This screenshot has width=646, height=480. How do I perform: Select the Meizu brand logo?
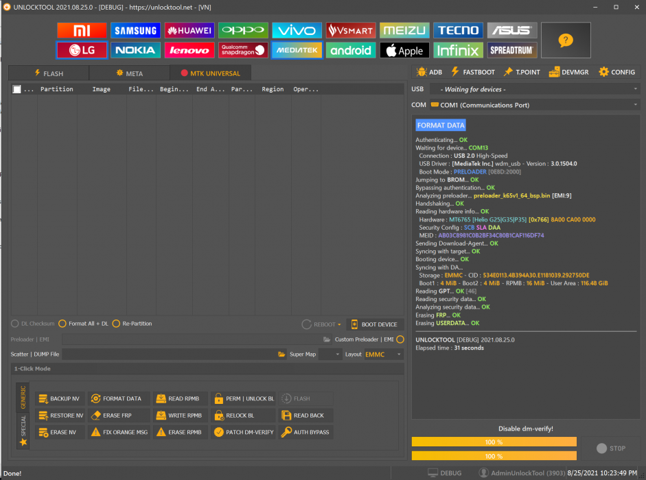(x=404, y=30)
